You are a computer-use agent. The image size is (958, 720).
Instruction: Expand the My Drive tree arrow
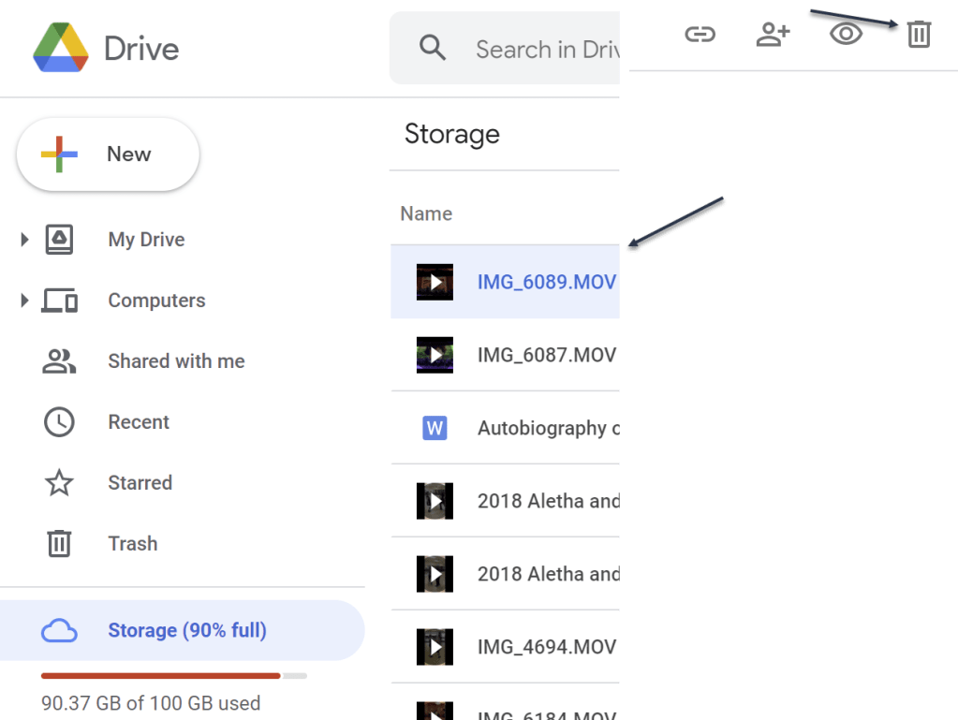point(25,240)
